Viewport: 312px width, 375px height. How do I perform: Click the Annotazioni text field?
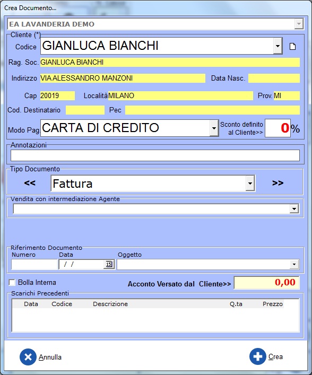155,155
